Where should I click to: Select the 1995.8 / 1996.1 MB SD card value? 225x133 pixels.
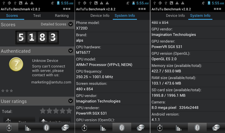[x=169, y=95]
